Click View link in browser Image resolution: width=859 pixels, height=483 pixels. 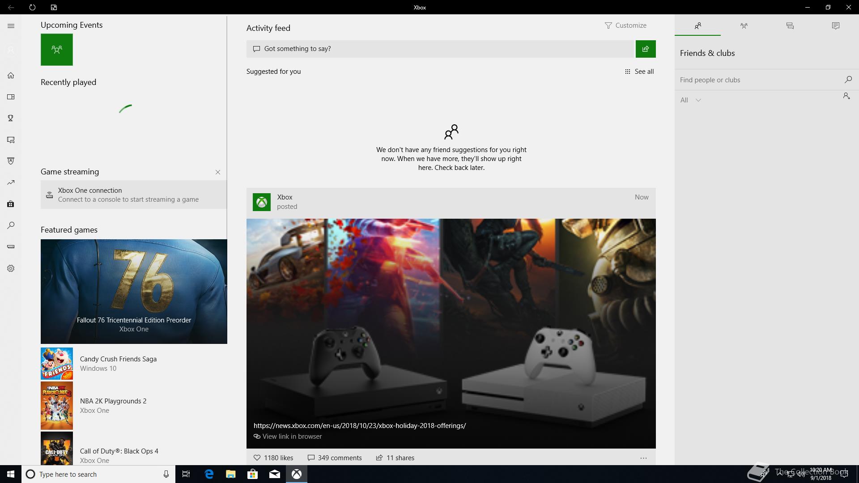(288, 436)
